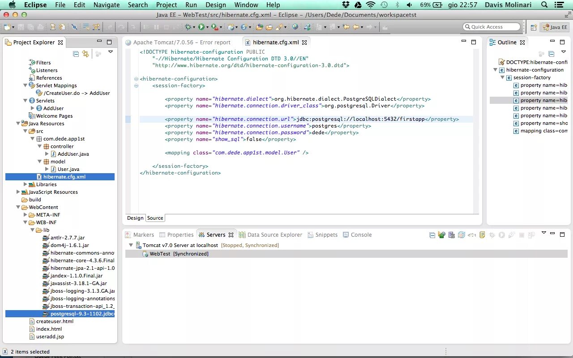
Task: Click the Spotlight search magnifier icon
Action: [x=544, y=5]
